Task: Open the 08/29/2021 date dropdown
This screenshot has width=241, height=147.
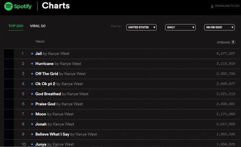Action: tap(219, 27)
